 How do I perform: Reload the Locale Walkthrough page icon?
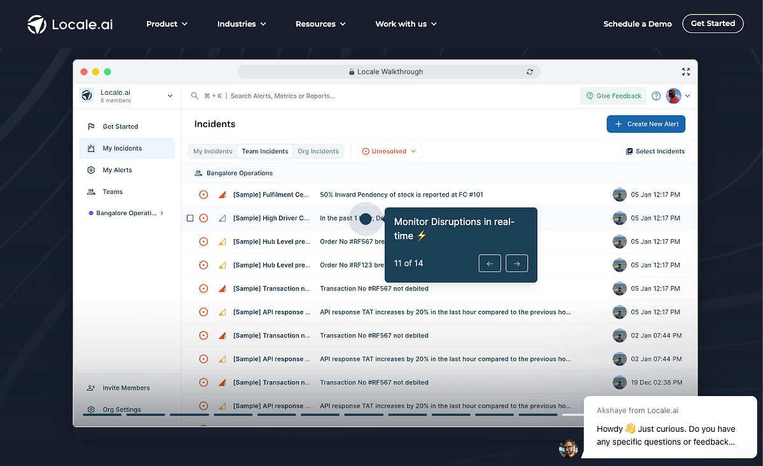530,72
